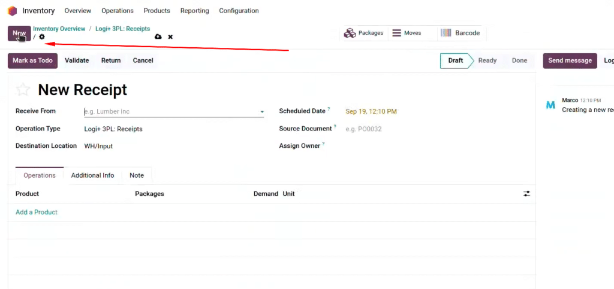Open Packages smart button
The image size is (614, 289).
pos(364,33)
